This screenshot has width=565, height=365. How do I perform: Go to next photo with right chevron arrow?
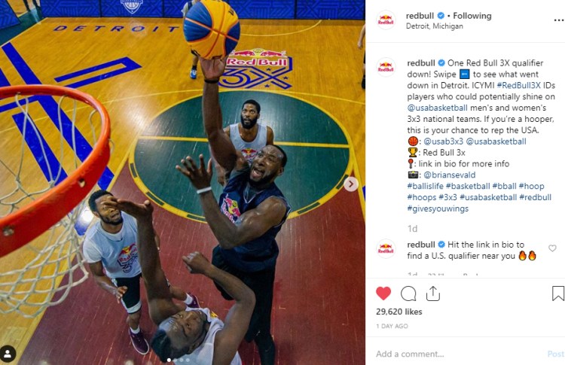[350, 184]
